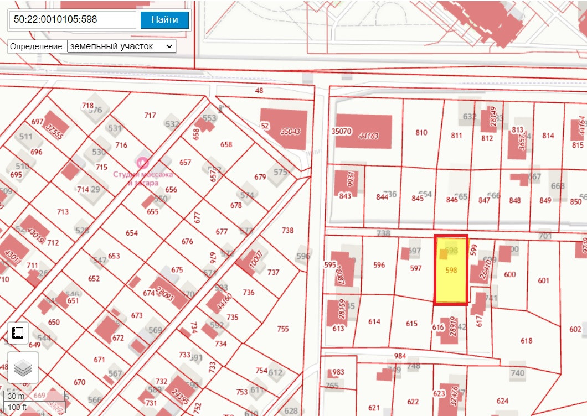The image size is (587, 416).
Task: Open the Определение type dropdown
Action: pos(121,46)
